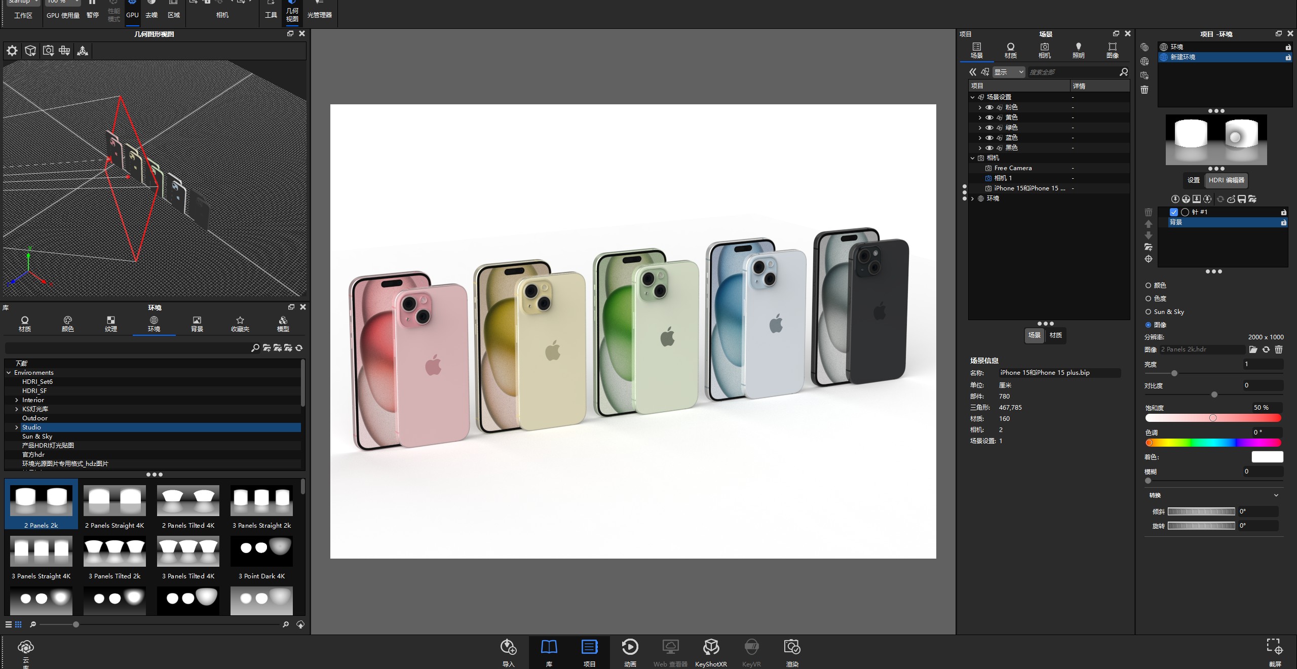Click the add-pin icon in HDRI editor
1297x669 pixels.
1175,199
